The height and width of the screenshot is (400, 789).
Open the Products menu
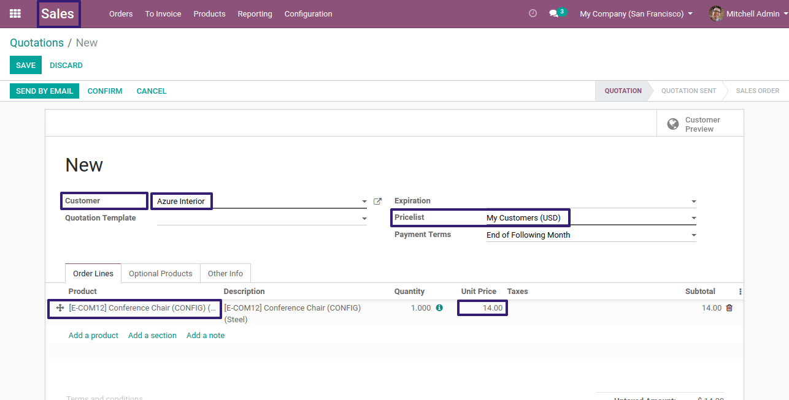click(209, 13)
